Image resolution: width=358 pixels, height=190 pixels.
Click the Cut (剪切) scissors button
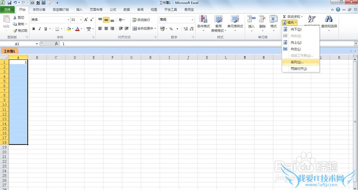(19, 18)
